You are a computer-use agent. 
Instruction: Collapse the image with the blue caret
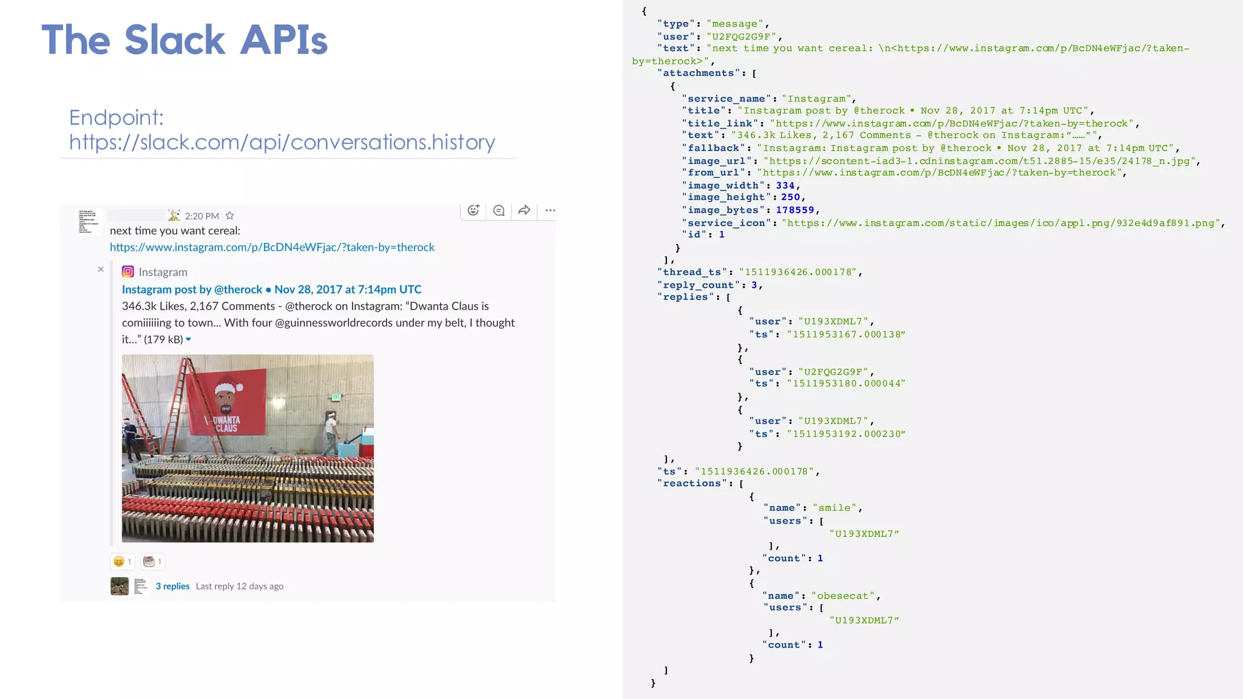pos(188,339)
